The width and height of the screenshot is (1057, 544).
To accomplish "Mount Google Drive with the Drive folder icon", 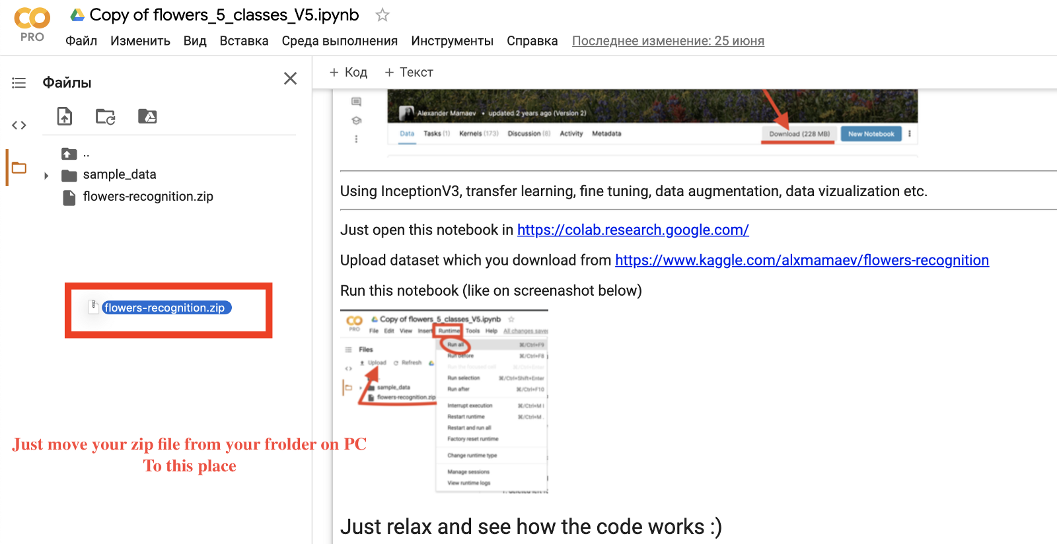I will pos(147,116).
